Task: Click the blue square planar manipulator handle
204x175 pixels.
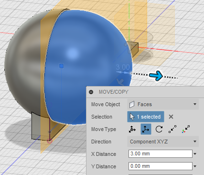Action: (62, 66)
